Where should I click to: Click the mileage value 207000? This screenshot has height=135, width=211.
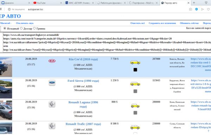tap(156, 59)
